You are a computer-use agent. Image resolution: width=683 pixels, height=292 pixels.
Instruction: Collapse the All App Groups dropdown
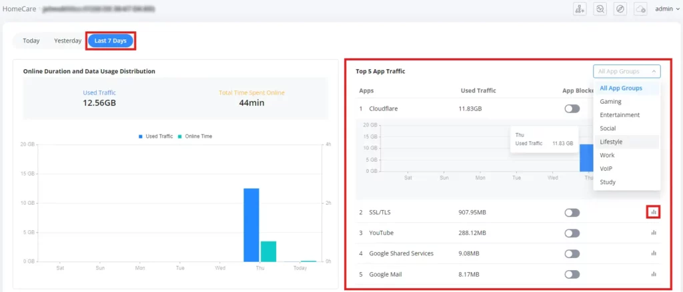tap(626, 71)
